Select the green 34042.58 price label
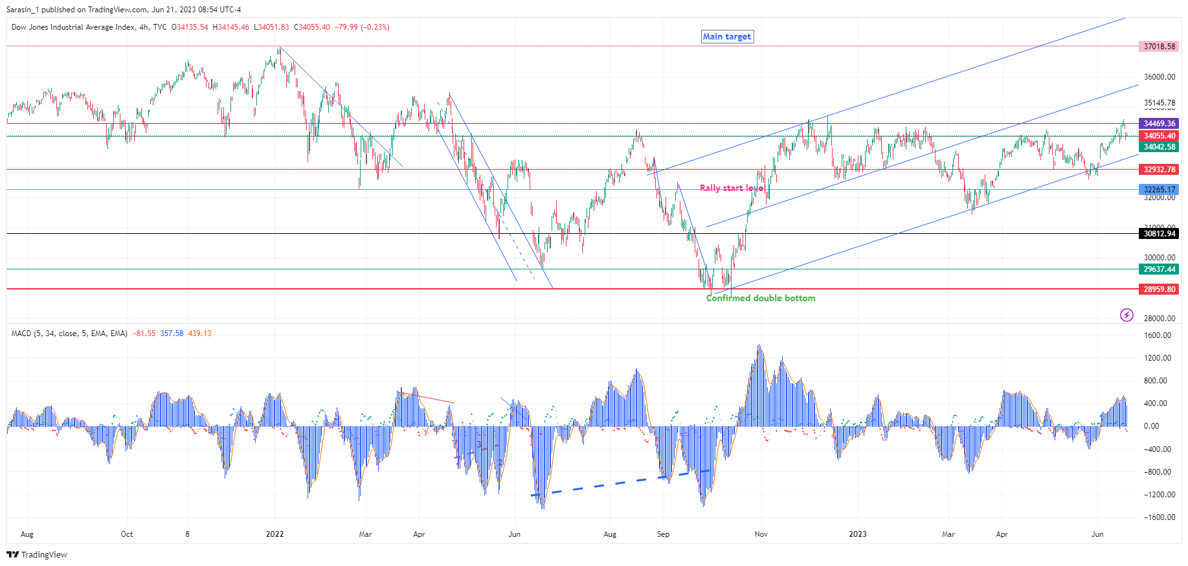Image resolution: width=1188 pixels, height=566 pixels. (x=1160, y=147)
